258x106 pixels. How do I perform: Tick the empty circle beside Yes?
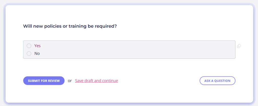(x=29, y=46)
